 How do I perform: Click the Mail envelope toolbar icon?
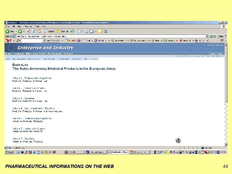80,31
